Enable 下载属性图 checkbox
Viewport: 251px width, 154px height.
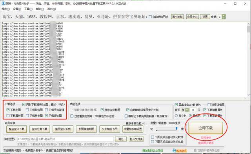pos(8,115)
